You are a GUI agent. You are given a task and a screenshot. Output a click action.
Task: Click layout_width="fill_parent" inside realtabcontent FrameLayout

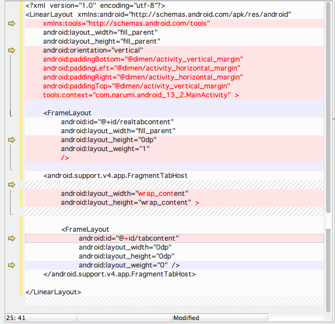click(118, 131)
